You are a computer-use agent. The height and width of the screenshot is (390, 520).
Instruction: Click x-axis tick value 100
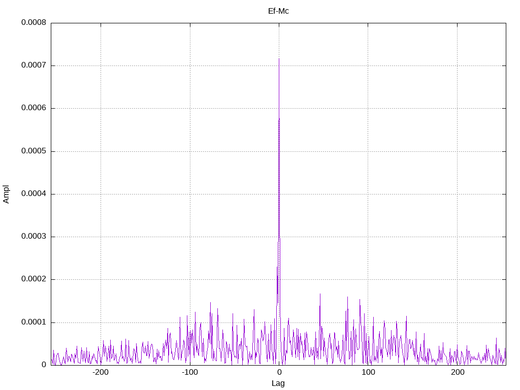tap(368, 372)
